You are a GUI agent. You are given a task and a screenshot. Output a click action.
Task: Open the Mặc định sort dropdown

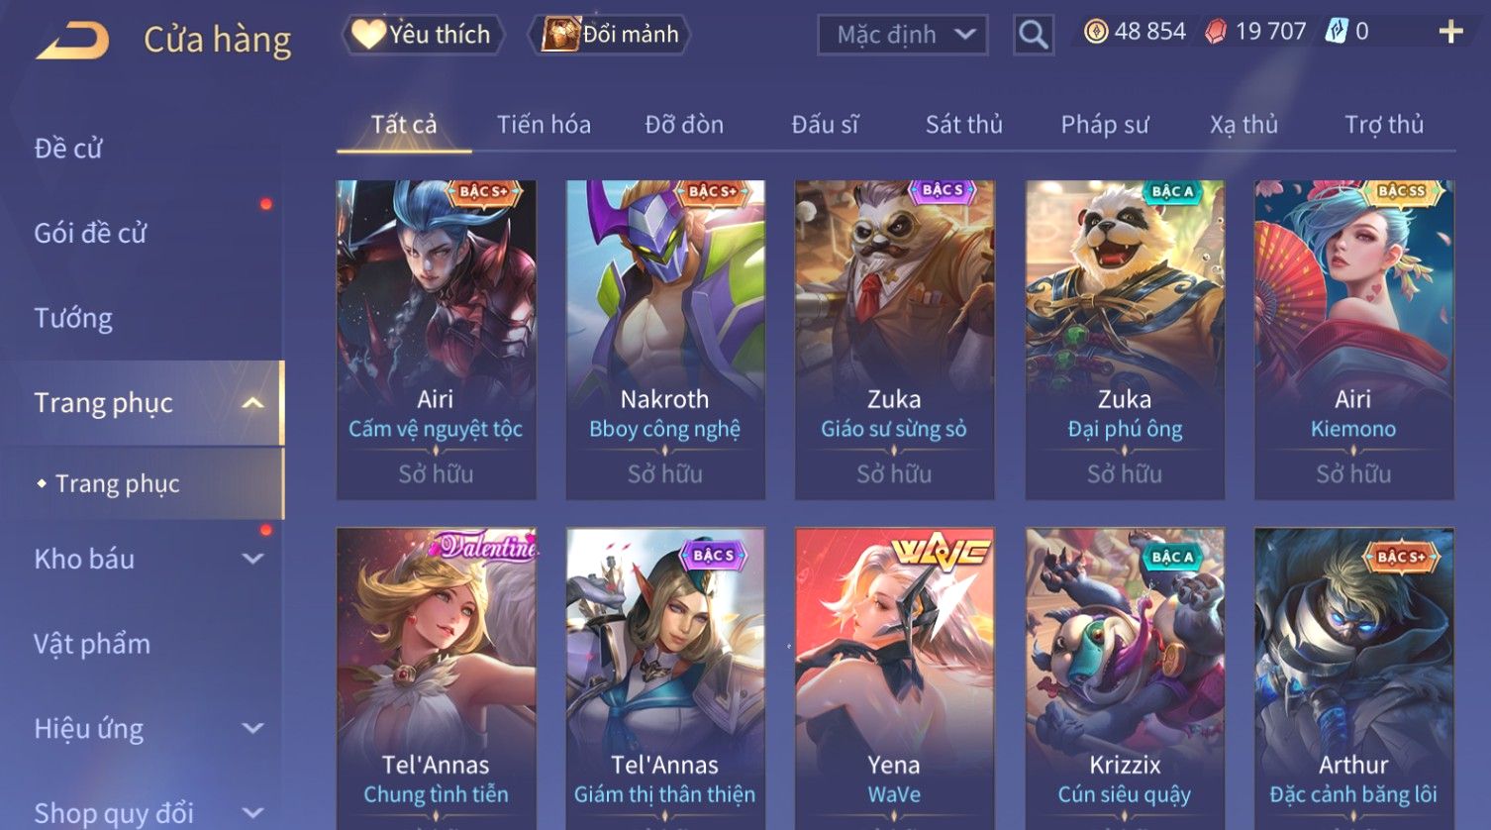(x=902, y=35)
